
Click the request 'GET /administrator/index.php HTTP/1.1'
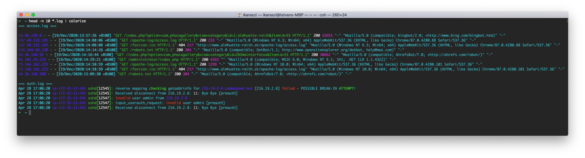click(x=158, y=60)
